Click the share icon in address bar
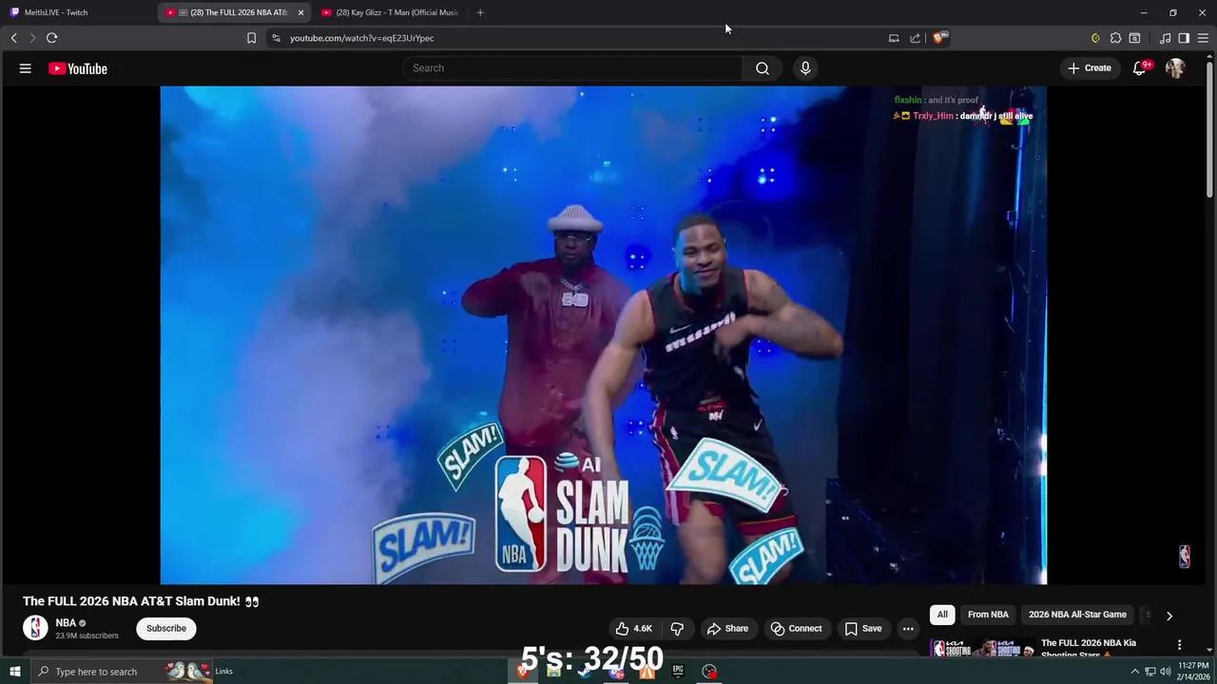 (915, 38)
